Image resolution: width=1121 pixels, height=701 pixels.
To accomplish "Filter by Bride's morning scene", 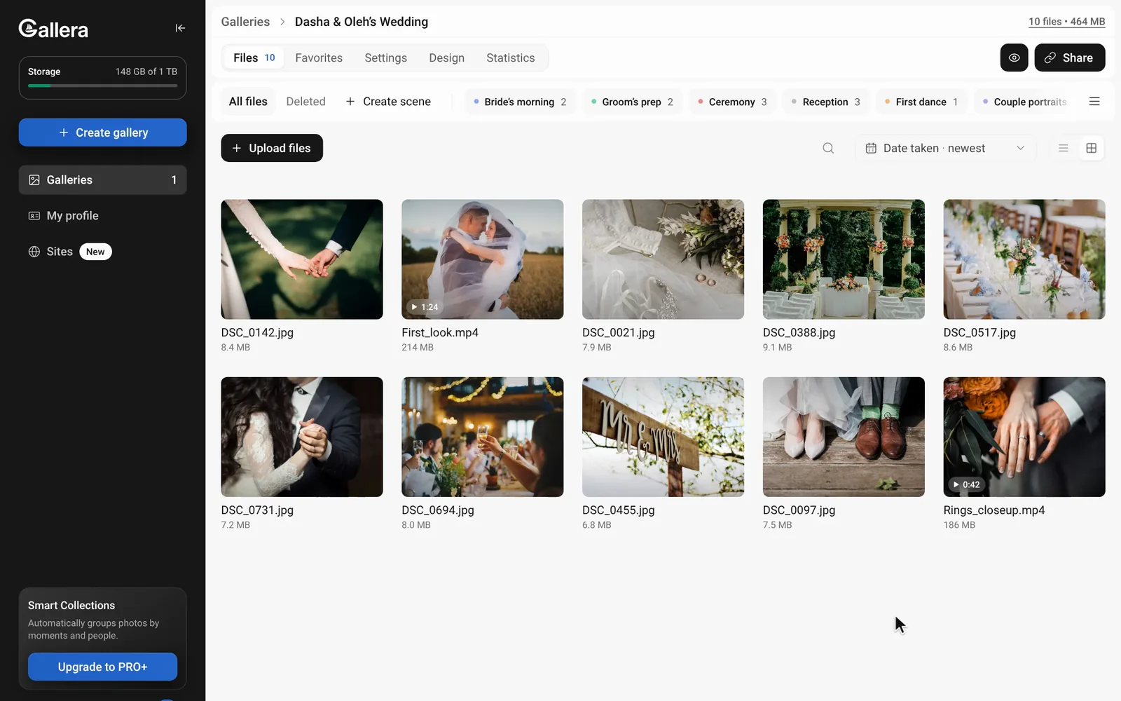I will pyautogui.click(x=520, y=102).
